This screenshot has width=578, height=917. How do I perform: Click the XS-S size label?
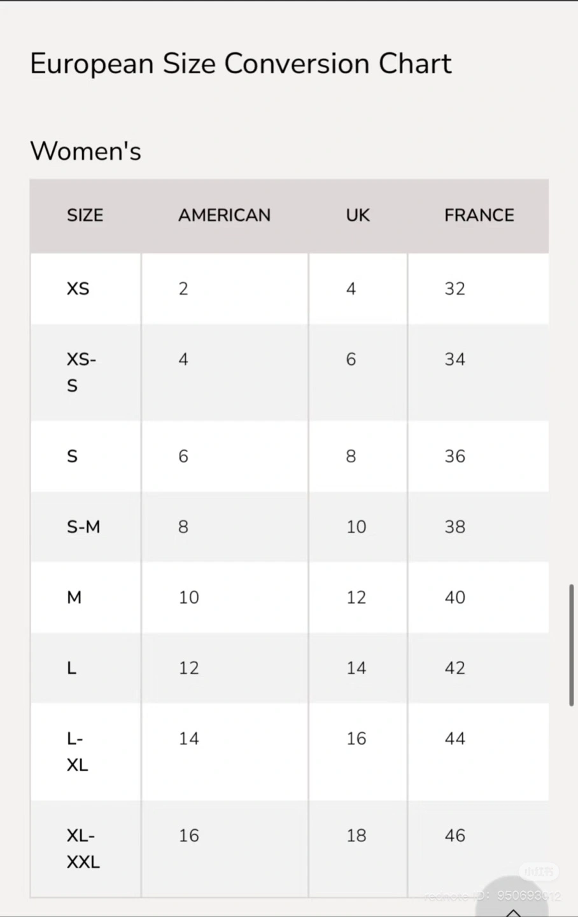point(81,372)
